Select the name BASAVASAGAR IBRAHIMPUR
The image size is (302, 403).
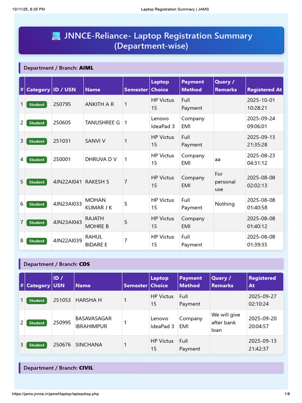94,322
